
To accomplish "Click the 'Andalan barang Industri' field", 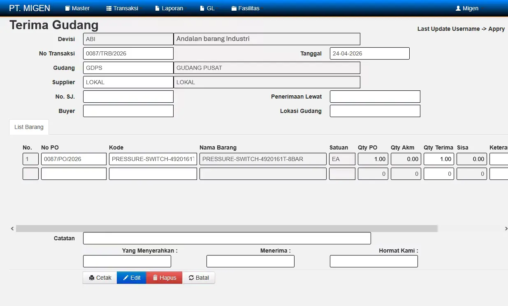I will (x=267, y=39).
